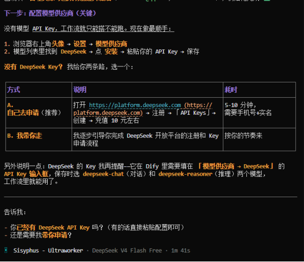Click the highlighted text deepseek-reasoner

(185, 174)
